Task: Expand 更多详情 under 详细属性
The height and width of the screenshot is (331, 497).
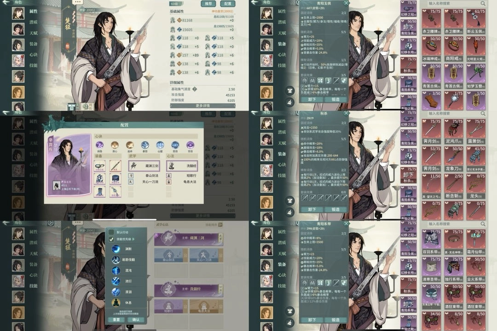Action: tap(209, 105)
